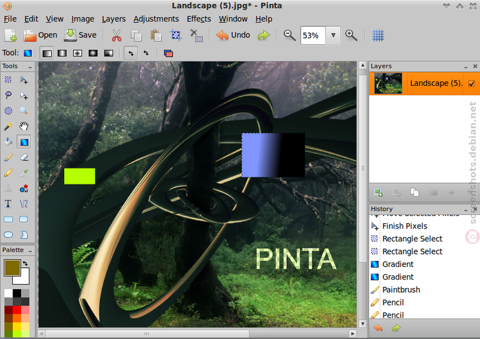Click the Redo green arrow in toolbar
This screenshot has width=480, height=339.
click(263, 35)
